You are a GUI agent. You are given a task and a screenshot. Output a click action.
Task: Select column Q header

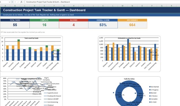(162, 6)
